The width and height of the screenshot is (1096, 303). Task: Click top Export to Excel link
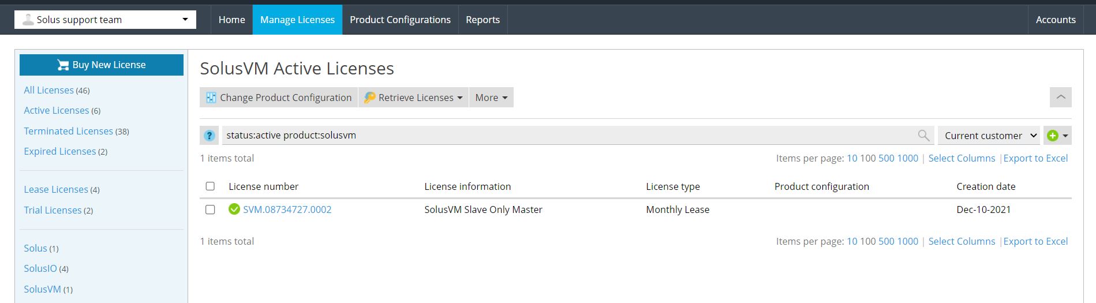[x=1035, y=158]
